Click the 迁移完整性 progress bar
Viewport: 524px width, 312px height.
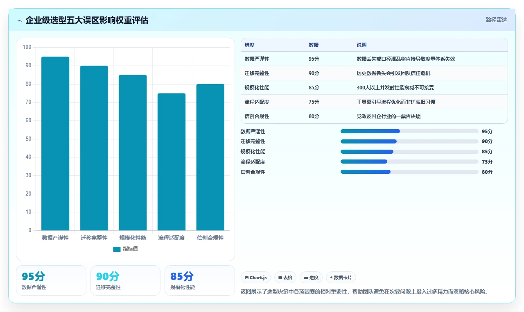click(409, 141)
